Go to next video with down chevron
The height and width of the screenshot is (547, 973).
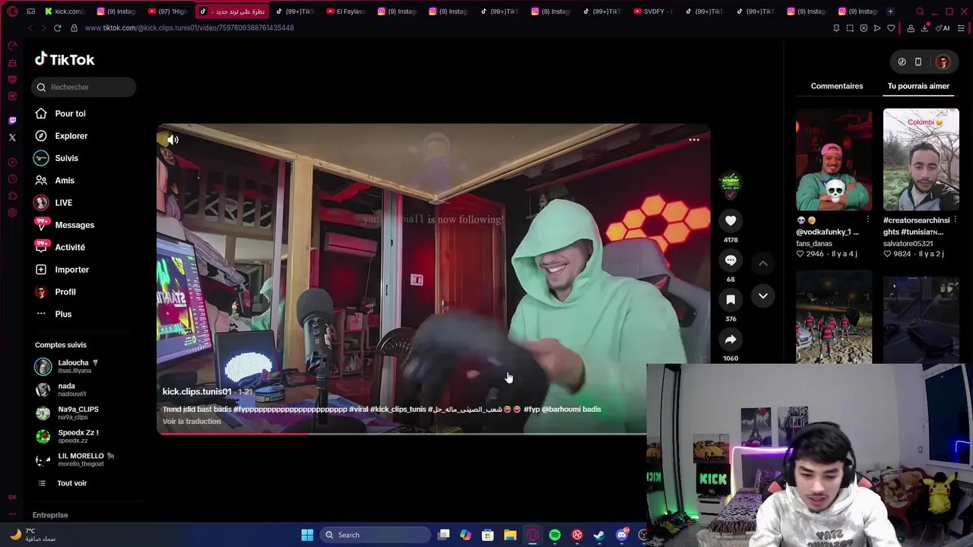pos(763,296)
